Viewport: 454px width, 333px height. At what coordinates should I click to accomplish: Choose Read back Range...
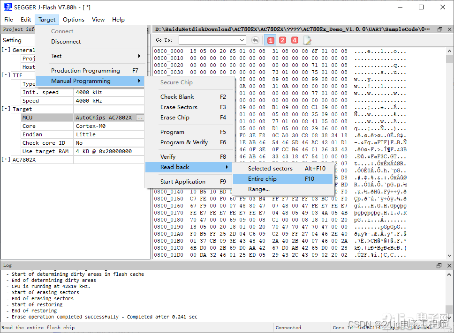point(283,189)
